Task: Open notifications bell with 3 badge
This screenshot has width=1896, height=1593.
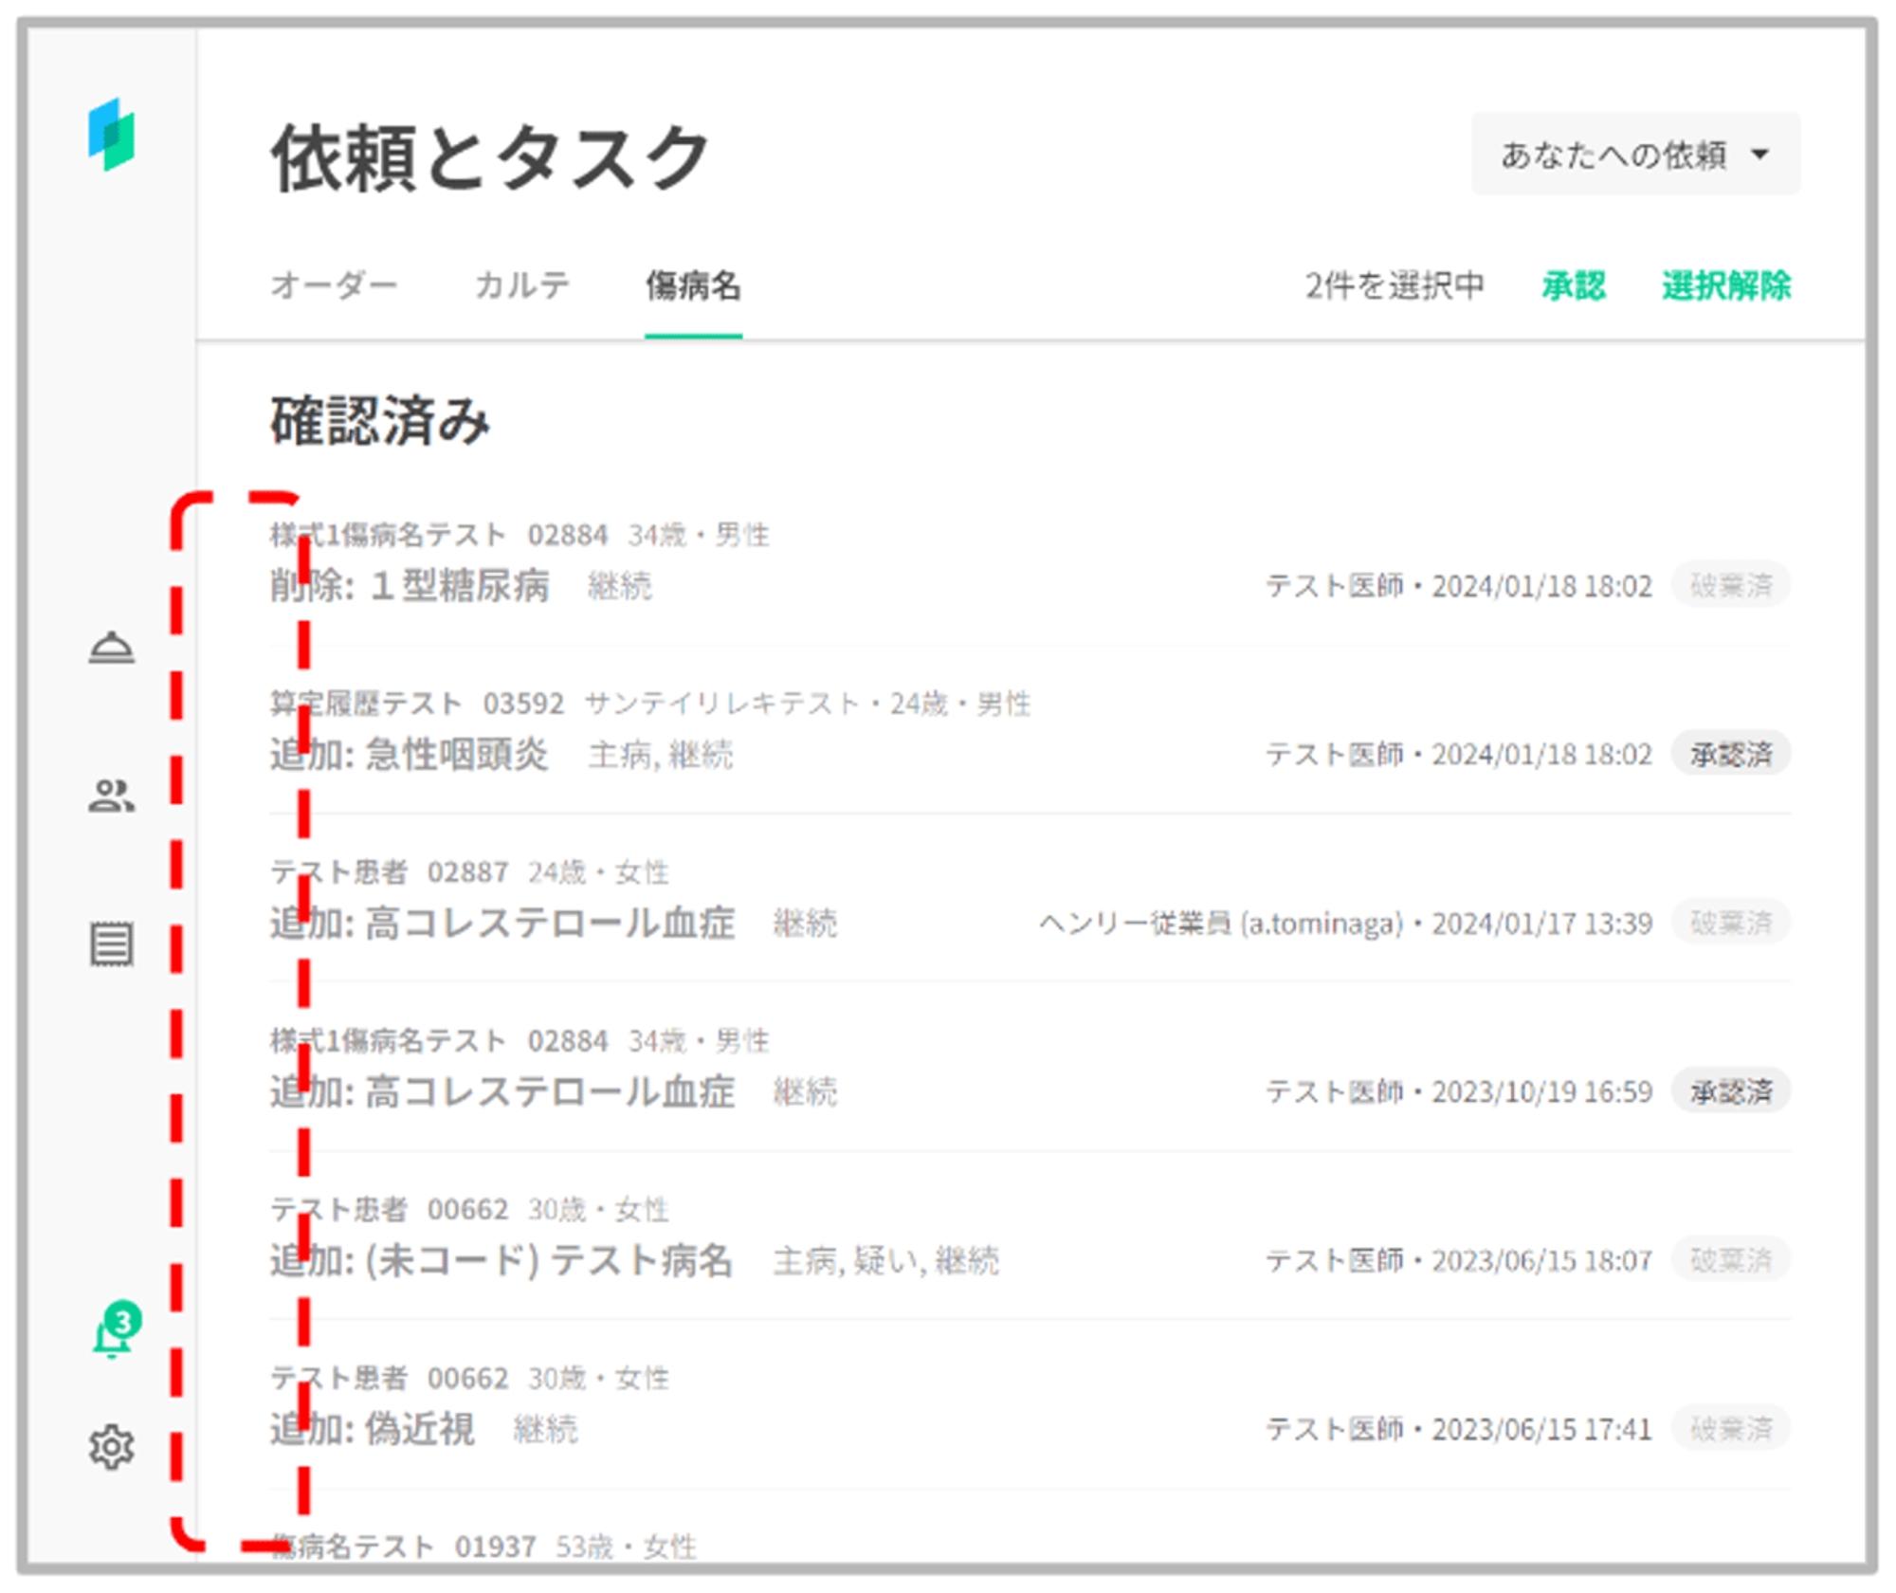Action: coord(114,1335)
